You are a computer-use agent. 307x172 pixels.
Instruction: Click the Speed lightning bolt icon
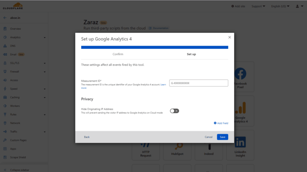(x=5, y=89)
